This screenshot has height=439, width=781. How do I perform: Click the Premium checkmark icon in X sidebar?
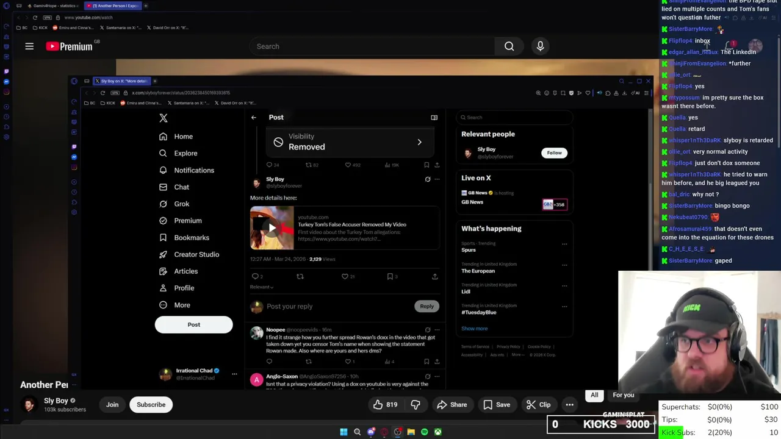point(163,221)
